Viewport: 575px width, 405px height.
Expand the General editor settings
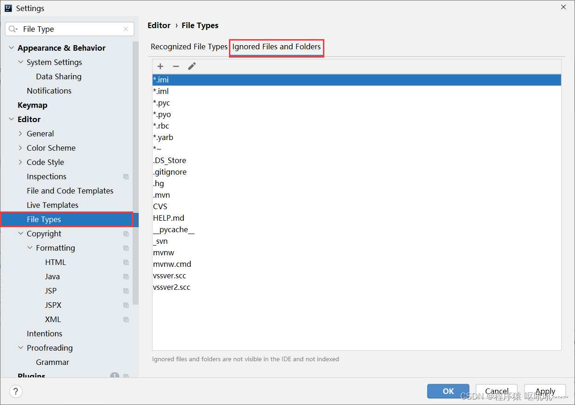(x=20, y=134)
